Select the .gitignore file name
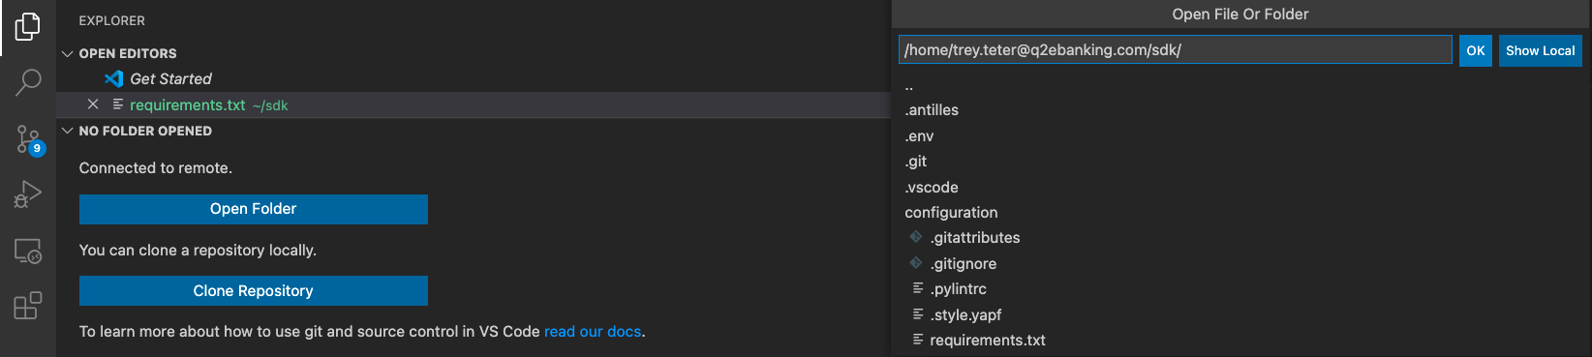This screenshot has height=357, width=1592. (x=964, y=263)
